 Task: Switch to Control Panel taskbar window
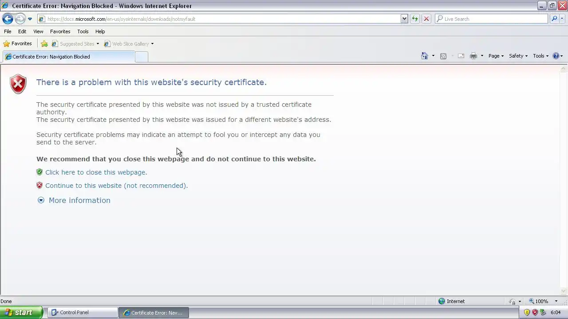click(x=83, y=312)
